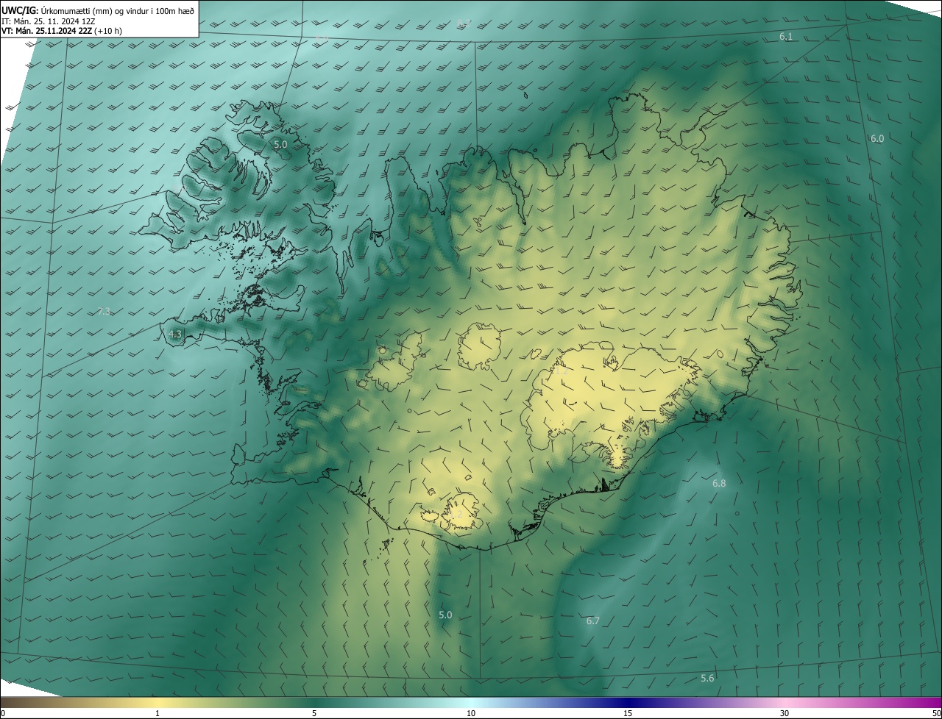This screenshot has width=942, height=719.
Task: Click the 6.8 value label
Action: [719, 484]
